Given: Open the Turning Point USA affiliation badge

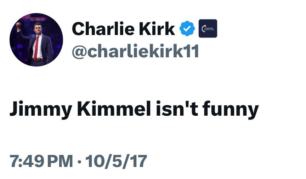Looking at the screenshot, I should [208, 29].
